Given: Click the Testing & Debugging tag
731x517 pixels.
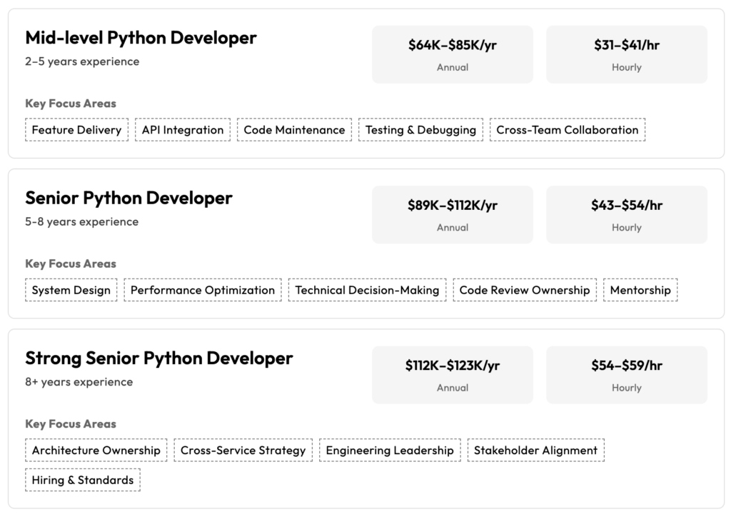Looking at the screenshot, I should pyautogui.click(x=420, y=129).
